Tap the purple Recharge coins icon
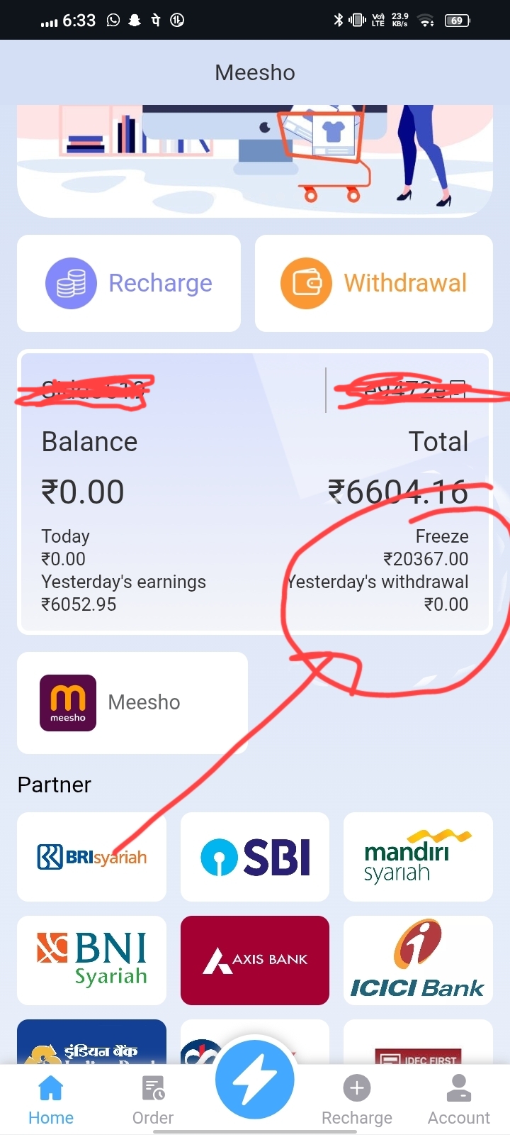This screenshot has width=510, height=1135. coord(71,283)
